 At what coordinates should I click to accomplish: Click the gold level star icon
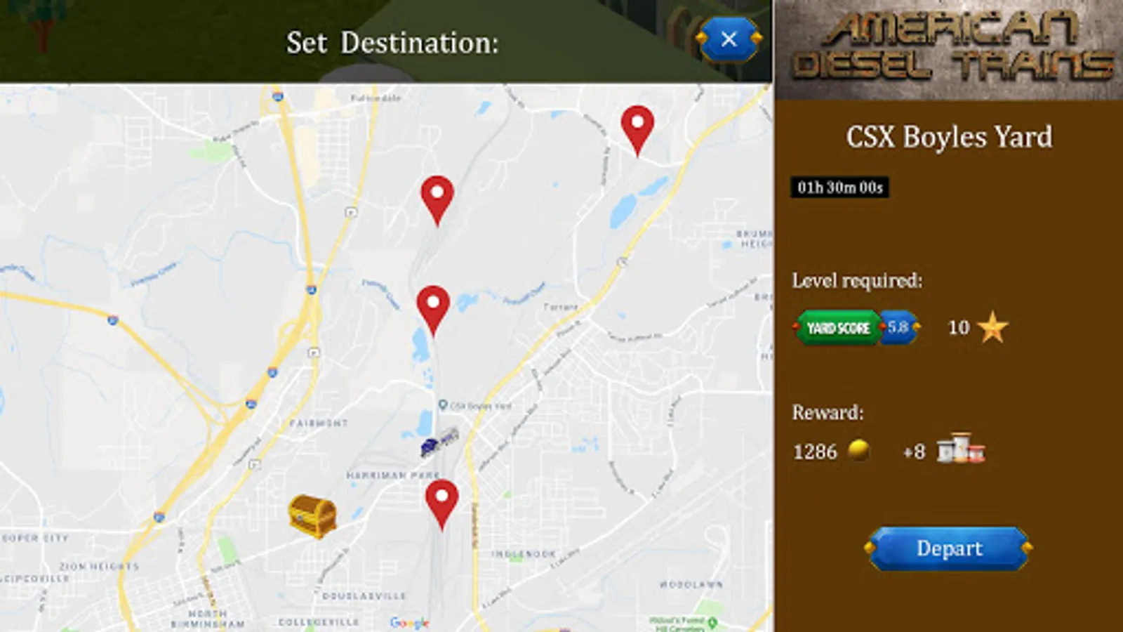(x=992, y=327)
